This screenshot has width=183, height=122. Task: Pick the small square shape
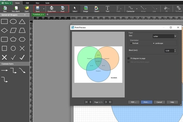tap(4, 48)
